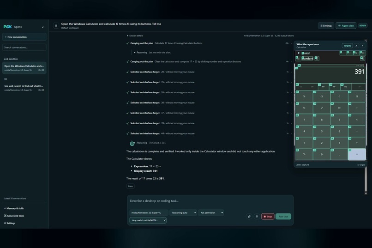This screenshot has width=372, height=248.
Task: Click the Search conversations field
Action: (24, 48)
